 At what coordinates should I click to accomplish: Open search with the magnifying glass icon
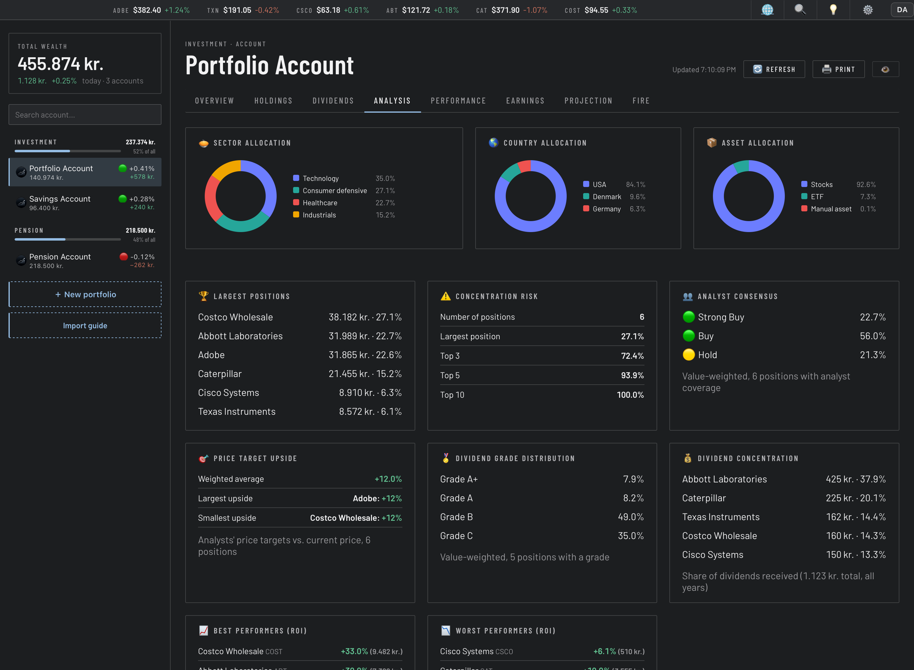click(800, 10)
